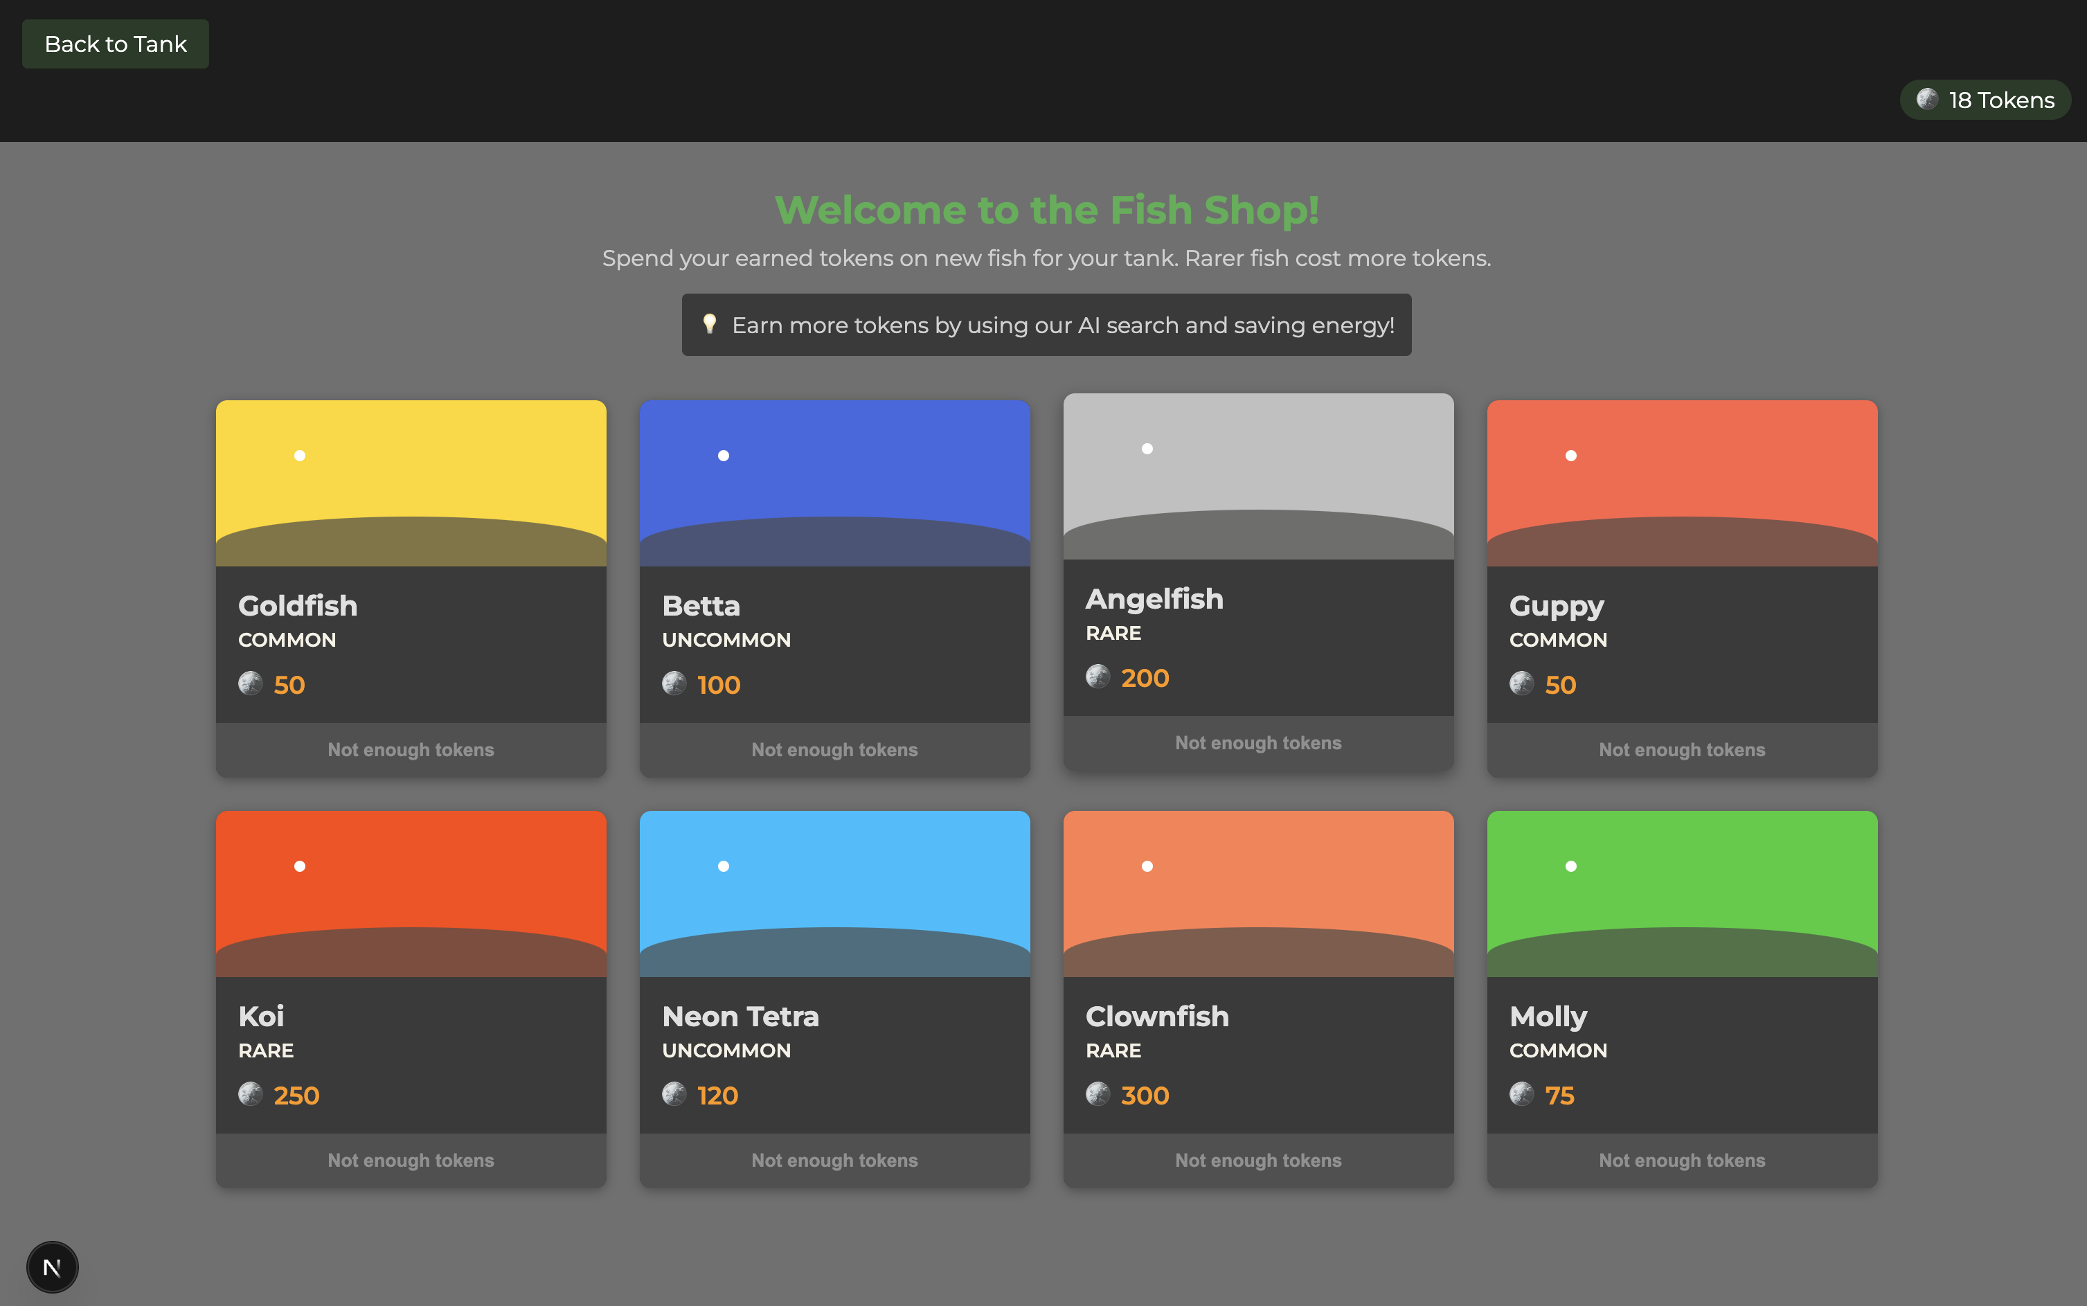Image resolution: width=2087 pixels, height=1306 pixels.
Task: Click coin icon beside Clownfish price 300
Action: point(1098,1093)
